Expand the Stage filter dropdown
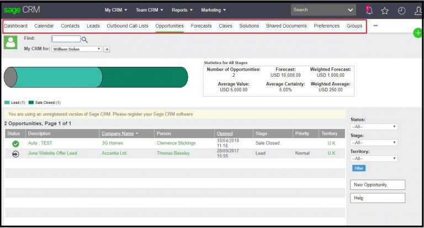The height and width of the screenshot is (228, 424). click(374, 142)
